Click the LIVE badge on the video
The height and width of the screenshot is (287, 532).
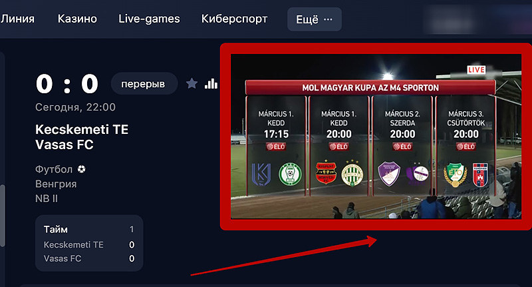pyautogui.click(x=476, y=70)
